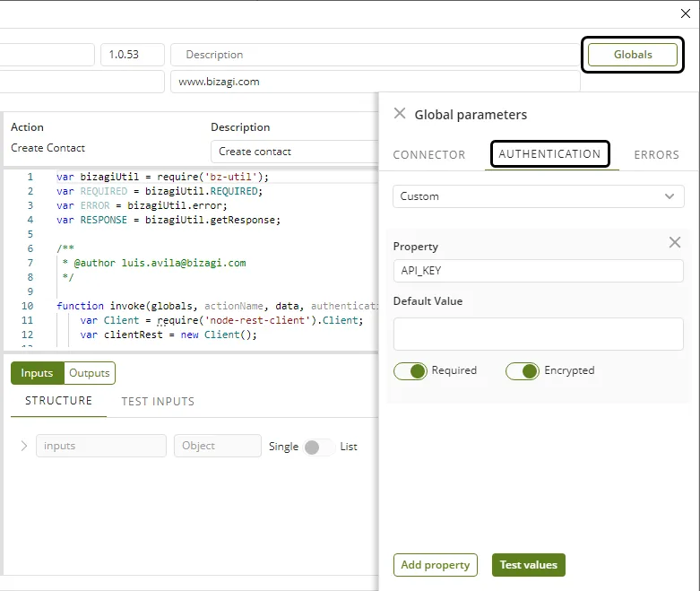
Task: Click the www.bizagi.com URL field
Action: tap(375, 82)
